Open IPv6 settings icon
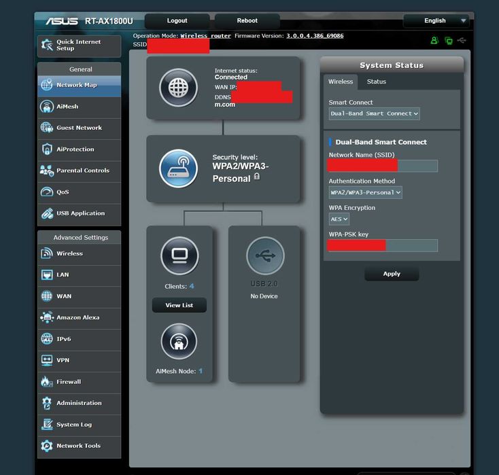Screen dimensions: 499x475 pos(47,339)
